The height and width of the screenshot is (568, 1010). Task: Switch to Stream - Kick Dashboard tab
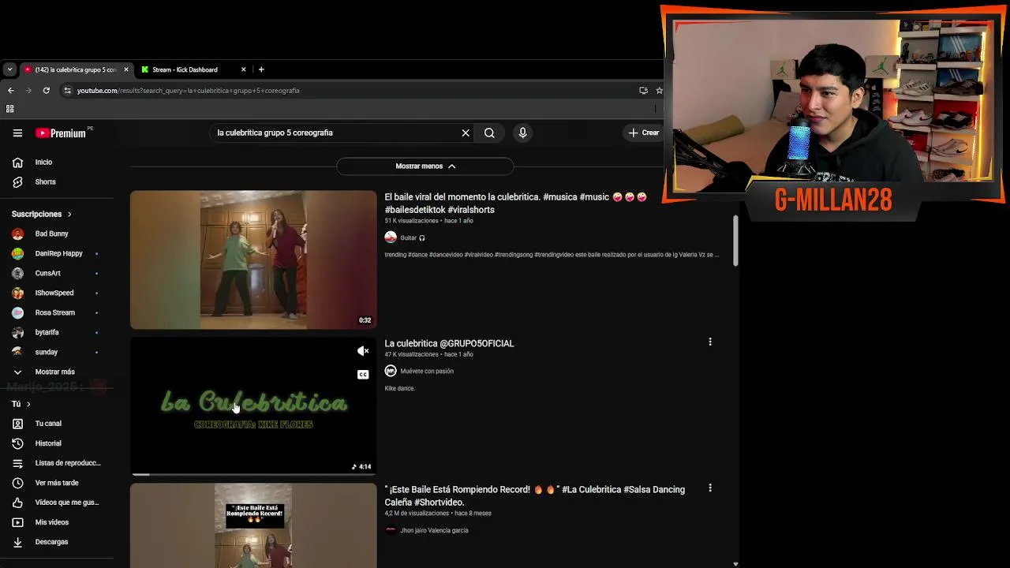tap(185, 69)
